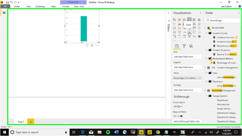
Task: Select the Python visual icon
Action: click(x=194, y=36)
